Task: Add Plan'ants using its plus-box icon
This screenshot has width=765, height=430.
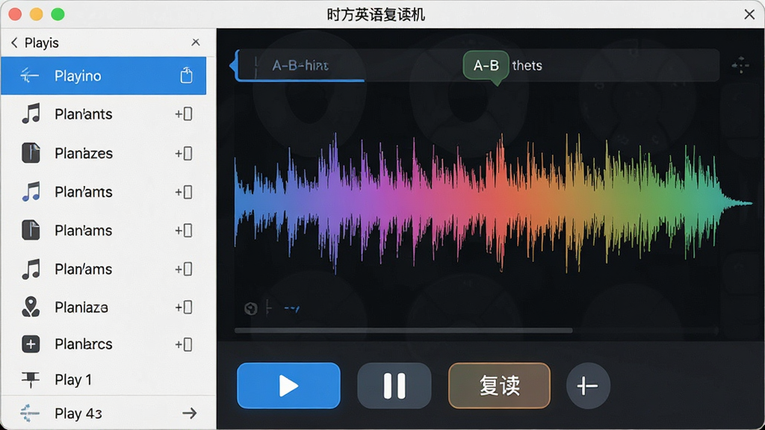Action: 184,114
